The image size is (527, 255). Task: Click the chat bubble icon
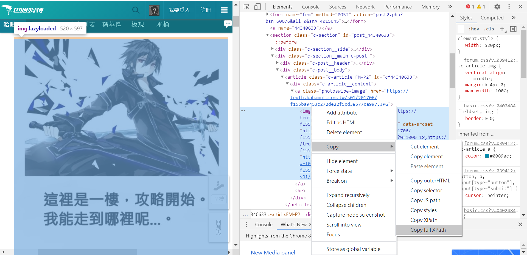tap(228, 24)
